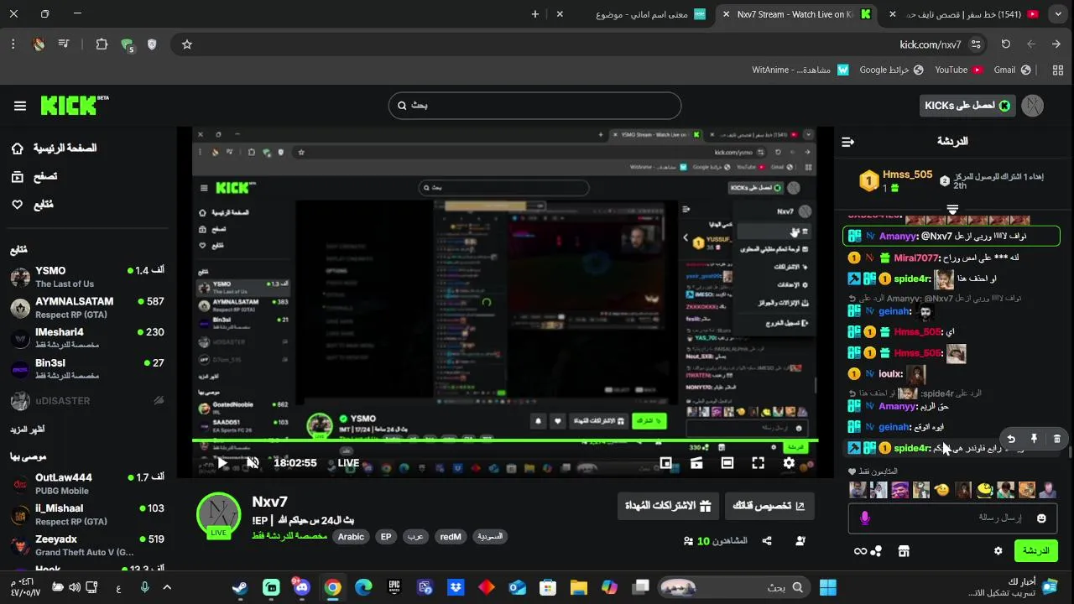
Task: Expand the chat leaderboard handle
Action: pyautogui.click(x=952, y=209)
